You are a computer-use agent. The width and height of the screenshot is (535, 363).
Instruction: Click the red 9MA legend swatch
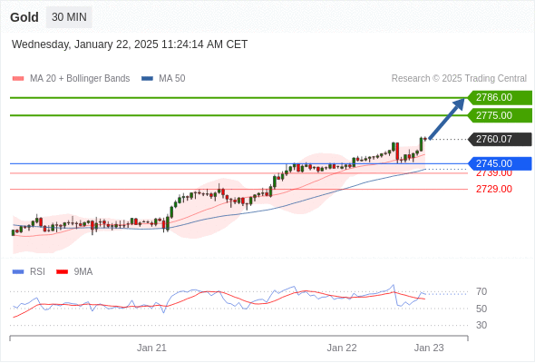(62, 272)
